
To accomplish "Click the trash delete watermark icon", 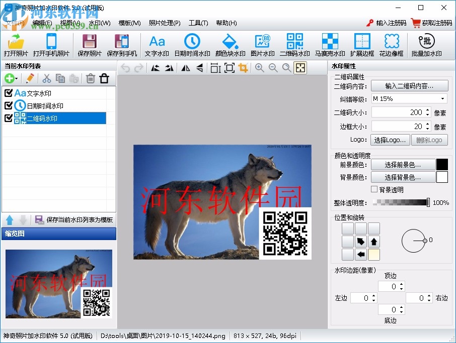I will [91, 78].
